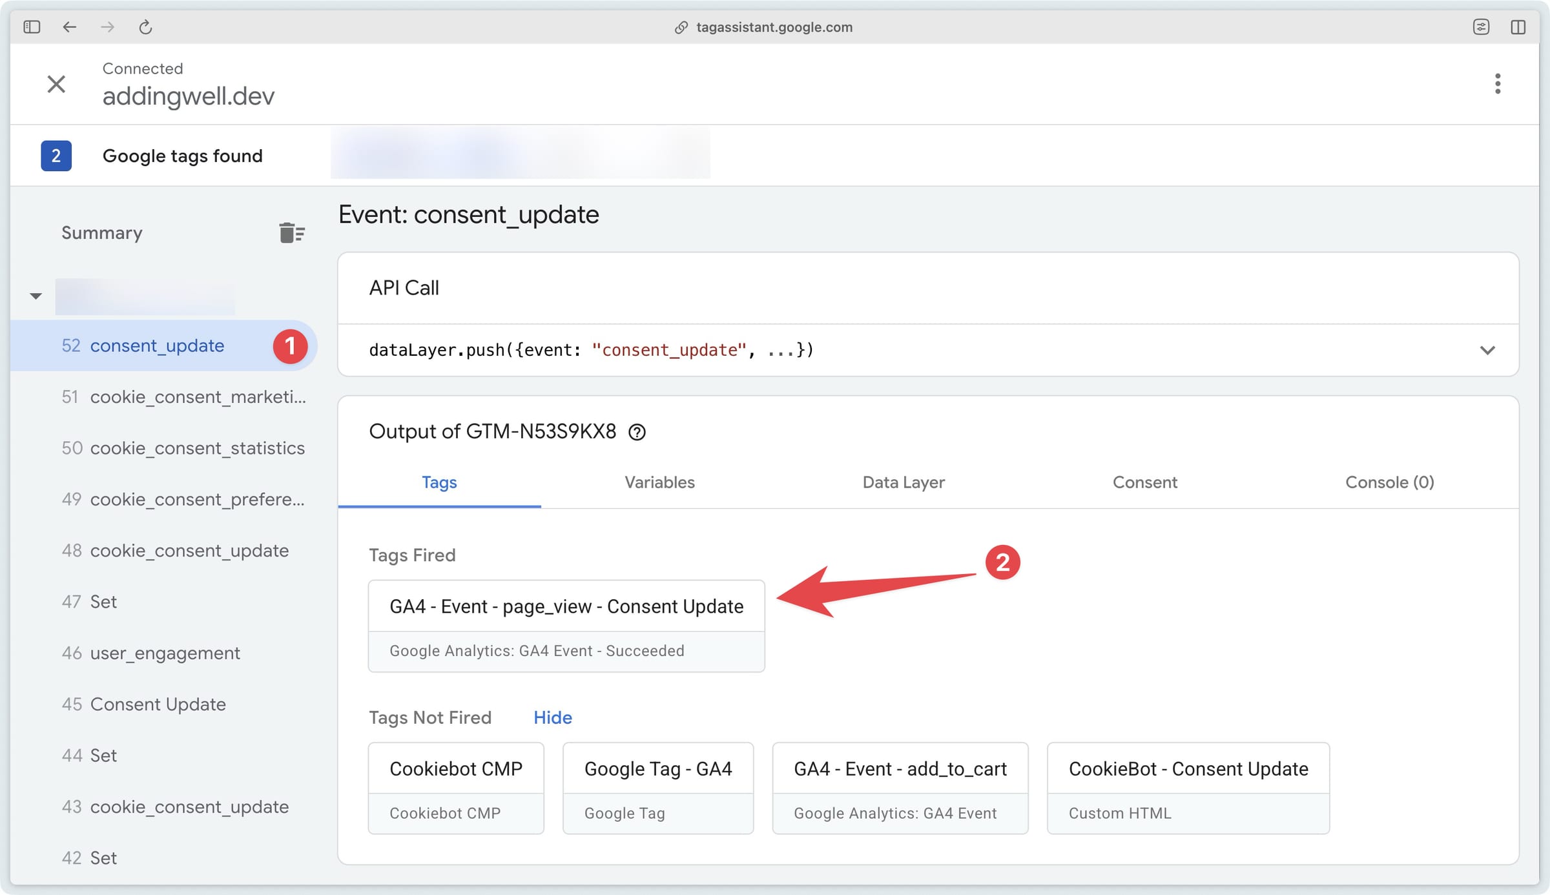Click the Hide link beside Tags Not Fired
This screenshot has height=895, width=1550.
tap(552, 717)
